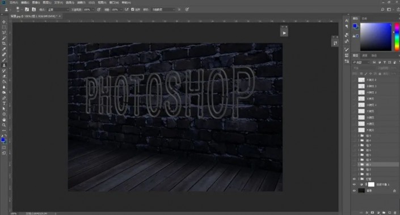Select the Spot Healing Brush tool

pyautogui.click(x=4, y=54)
